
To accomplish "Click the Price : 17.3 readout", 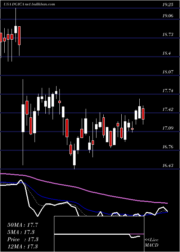I will click(23, 239).
